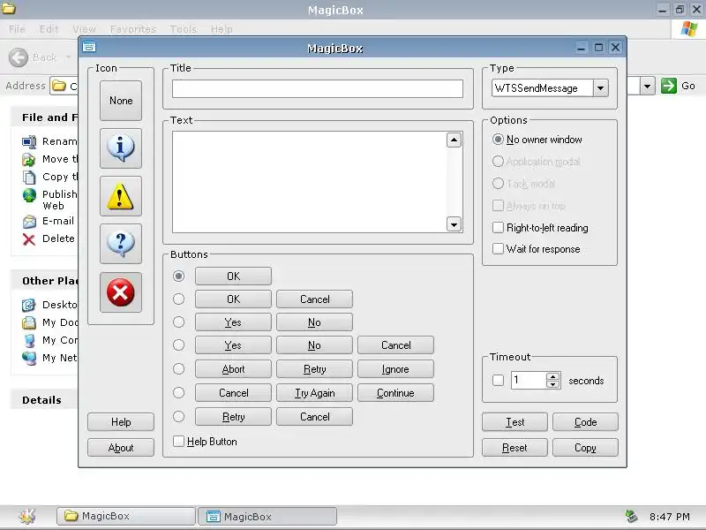Click into the Title input field
Image resolution: width=706 pixels, height=530 pixels.
tap(318, 88)
